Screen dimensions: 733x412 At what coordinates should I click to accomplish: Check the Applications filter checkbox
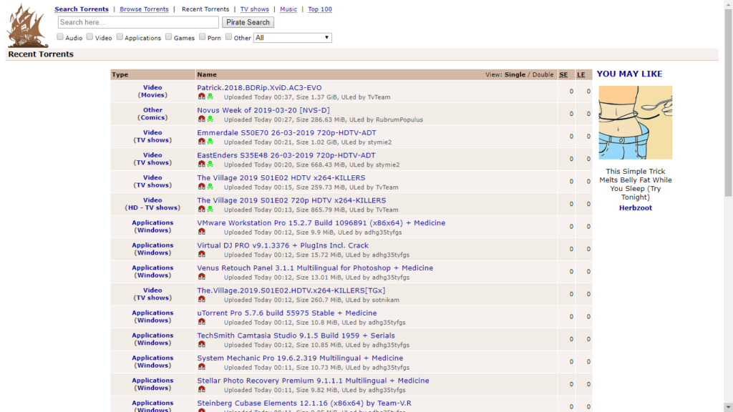point(120,36)
